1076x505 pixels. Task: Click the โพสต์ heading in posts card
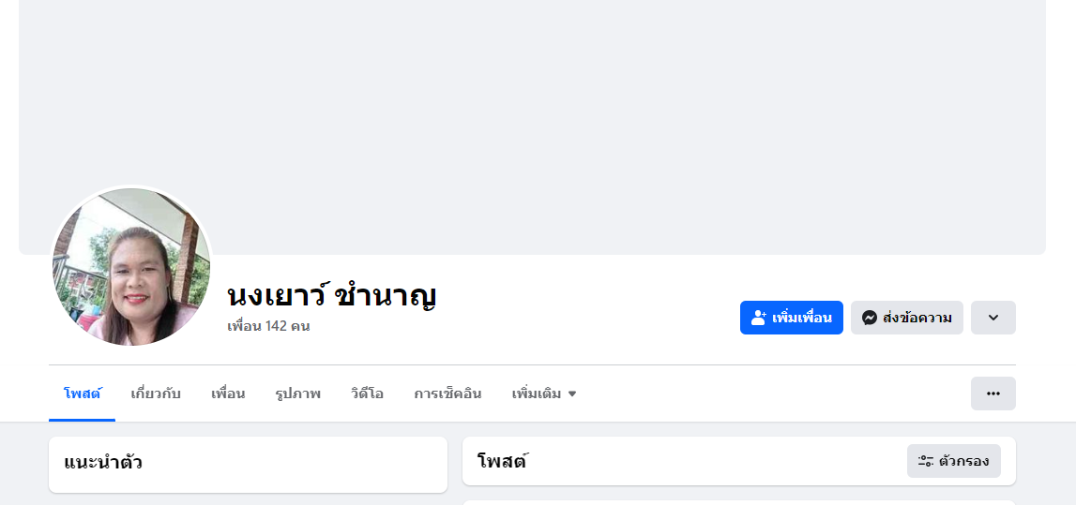tap(502, 461)
